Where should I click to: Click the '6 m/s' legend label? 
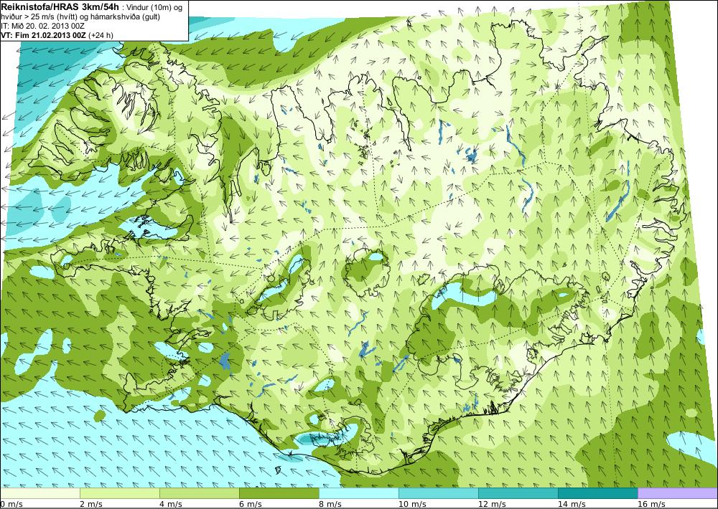(x=251, y=504)
